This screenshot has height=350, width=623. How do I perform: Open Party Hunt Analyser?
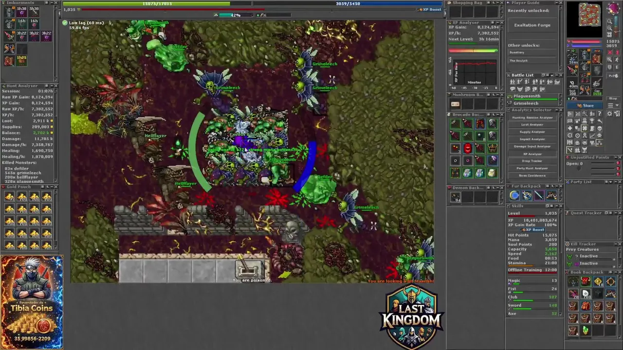(532, 168)
